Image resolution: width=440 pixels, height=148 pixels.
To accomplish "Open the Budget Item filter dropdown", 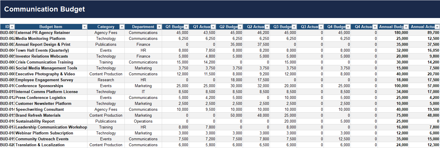I will click(84, 27).
